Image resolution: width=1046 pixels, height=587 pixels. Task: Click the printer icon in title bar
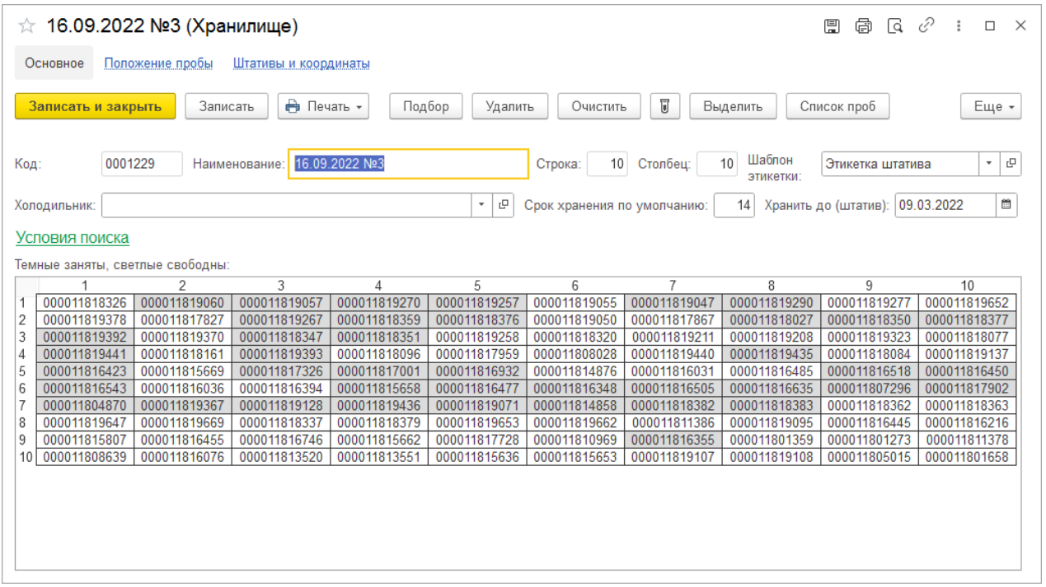tap(864, 26)
